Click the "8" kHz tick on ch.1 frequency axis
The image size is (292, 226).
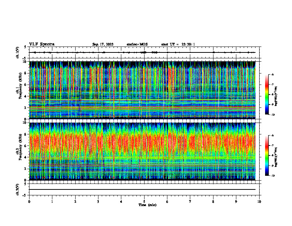point(25,73)
